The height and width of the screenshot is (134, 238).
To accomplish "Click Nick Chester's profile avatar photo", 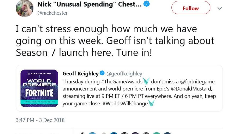I will (25, 8).
